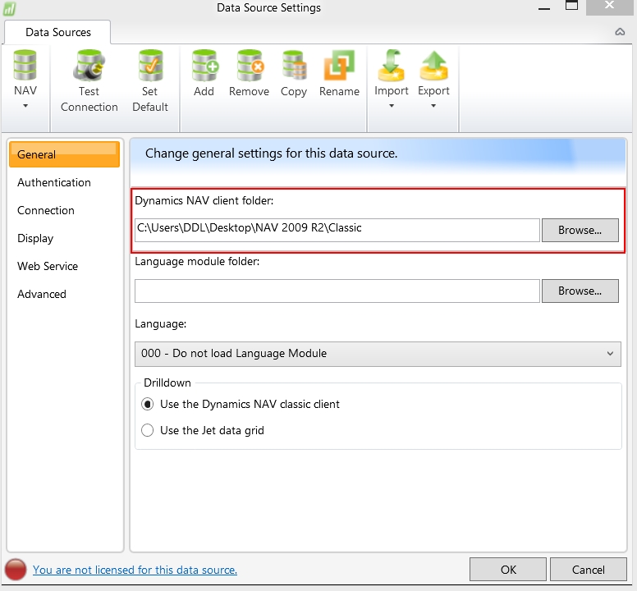Minimize the Data Source Settings window
This screenshot has width=637, height=591.
pyautogui.click(x=544, y=8)
